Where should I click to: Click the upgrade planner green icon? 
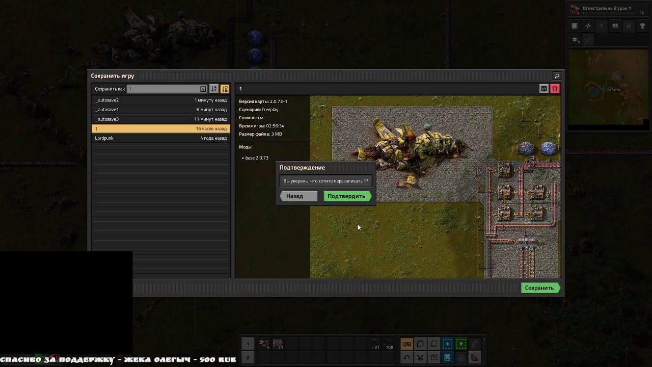click(x=461, y=344)
